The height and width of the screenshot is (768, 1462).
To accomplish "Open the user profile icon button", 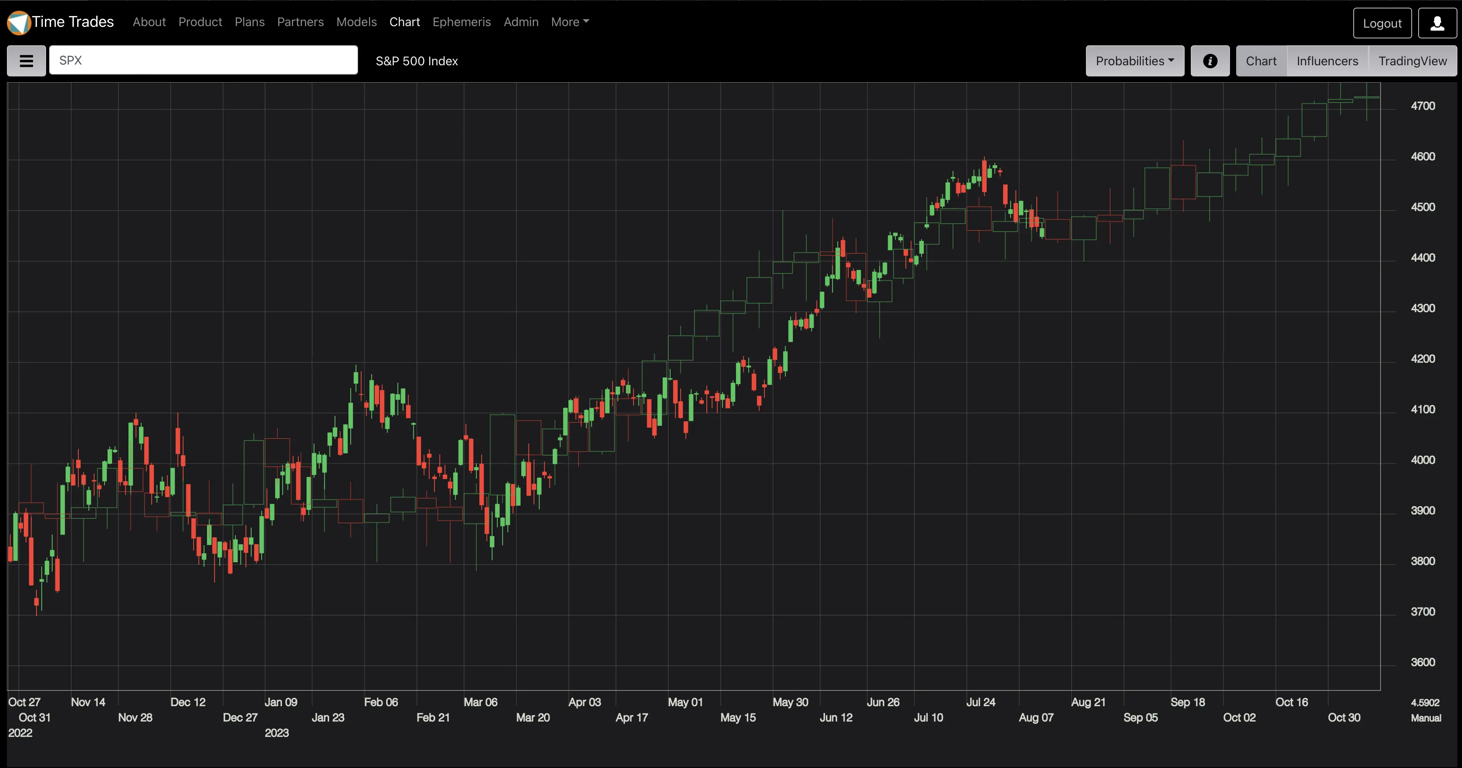I will point(1437,23).
